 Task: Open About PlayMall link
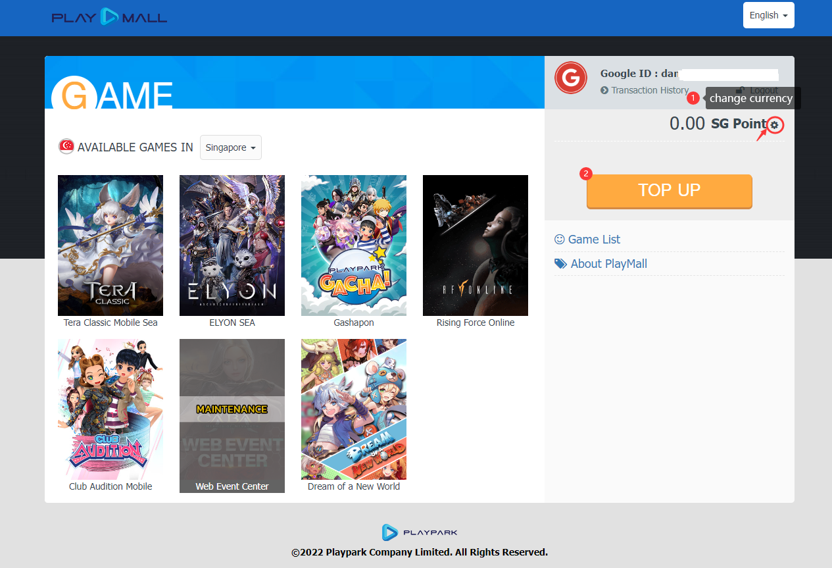click(x=600, y=264)
